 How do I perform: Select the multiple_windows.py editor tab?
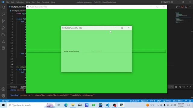(x=17, y=7)
